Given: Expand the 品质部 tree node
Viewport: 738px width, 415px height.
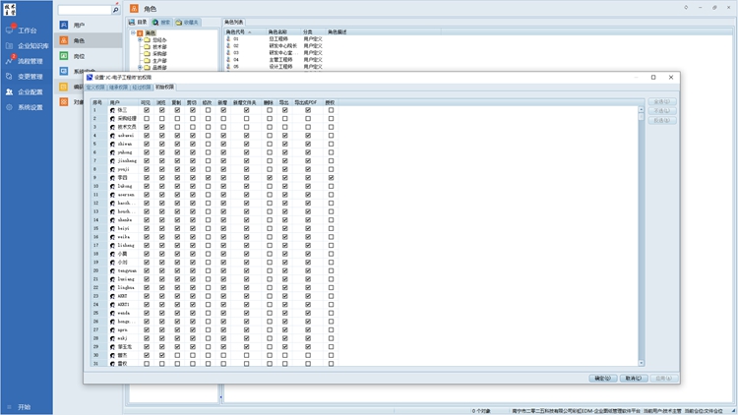Looking at the screenshot, I should [x=139, y=67].
